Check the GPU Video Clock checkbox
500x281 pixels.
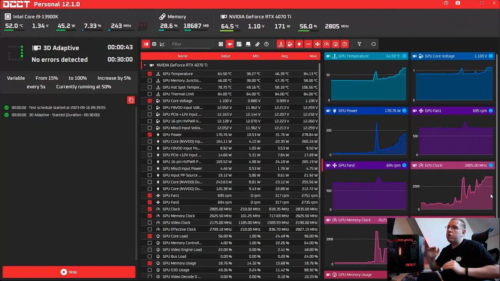coord(150,223)
